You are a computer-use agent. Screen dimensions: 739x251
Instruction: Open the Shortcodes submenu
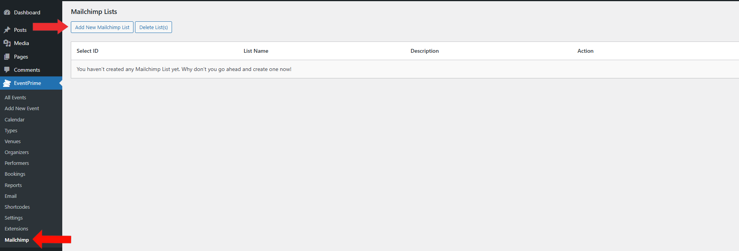pyautogui.click(x=17, y=207)
